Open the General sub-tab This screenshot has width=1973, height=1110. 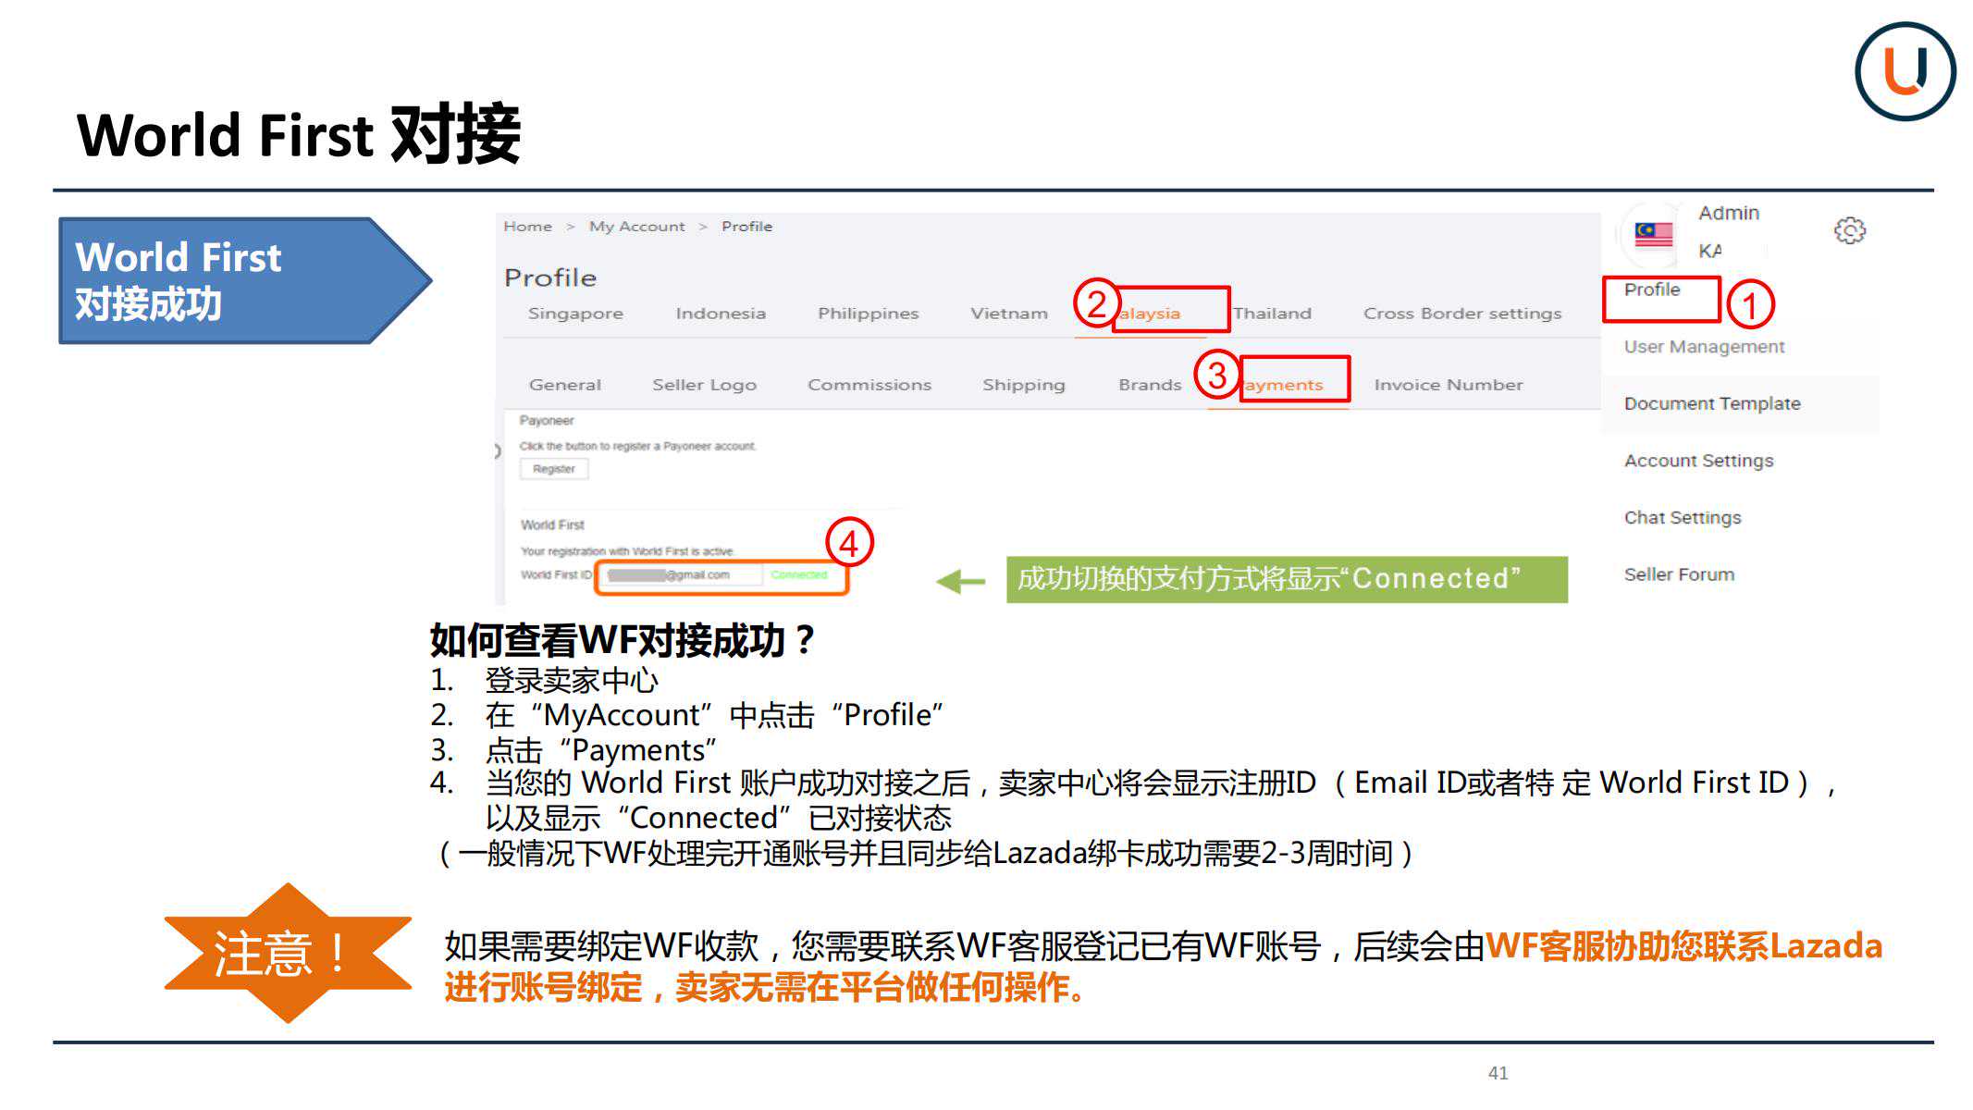[x=565, y=385]
